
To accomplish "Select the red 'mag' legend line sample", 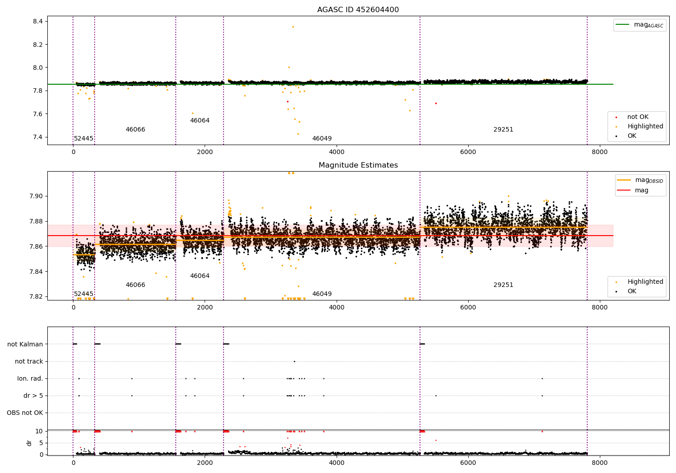I will 624,191.
